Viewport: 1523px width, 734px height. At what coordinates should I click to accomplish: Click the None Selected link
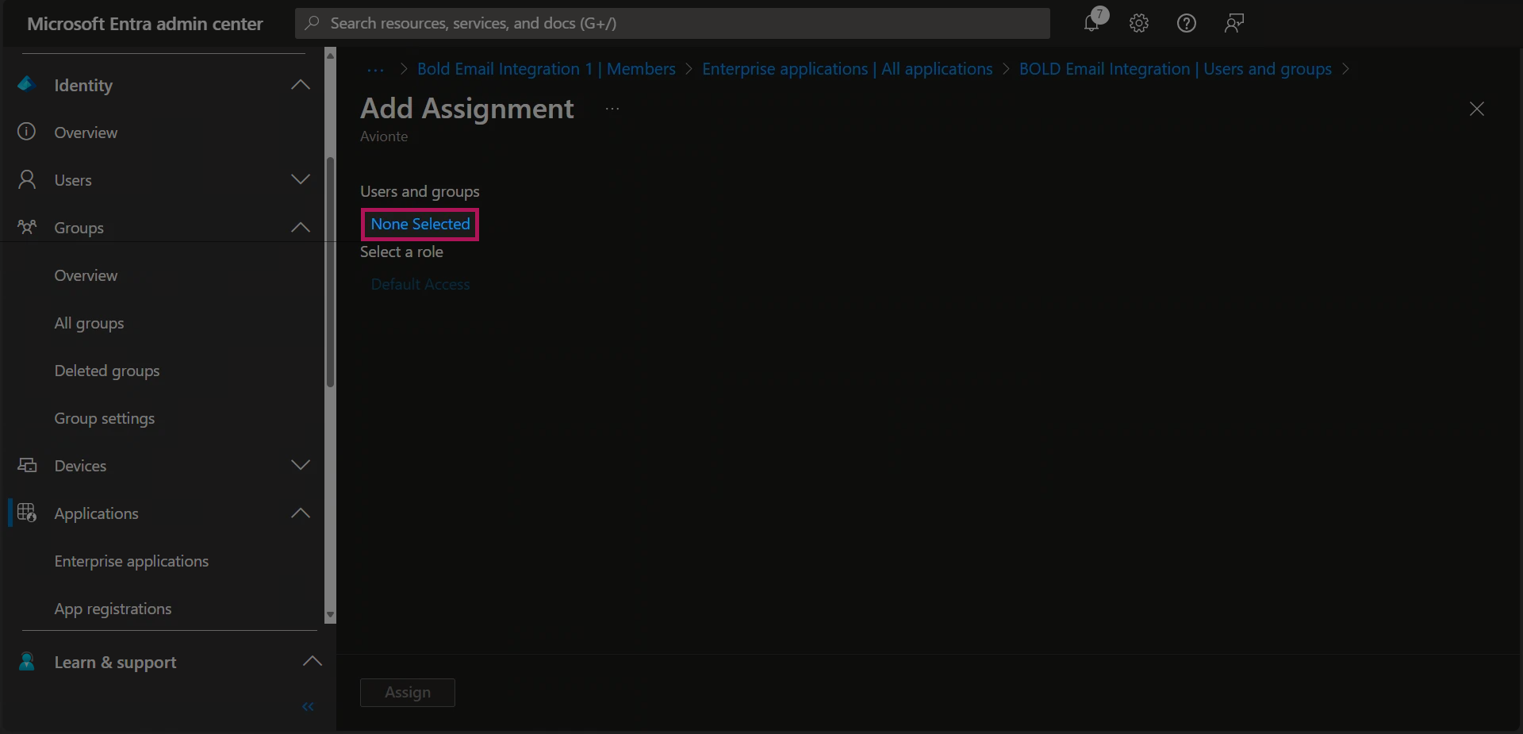point(420,225)
